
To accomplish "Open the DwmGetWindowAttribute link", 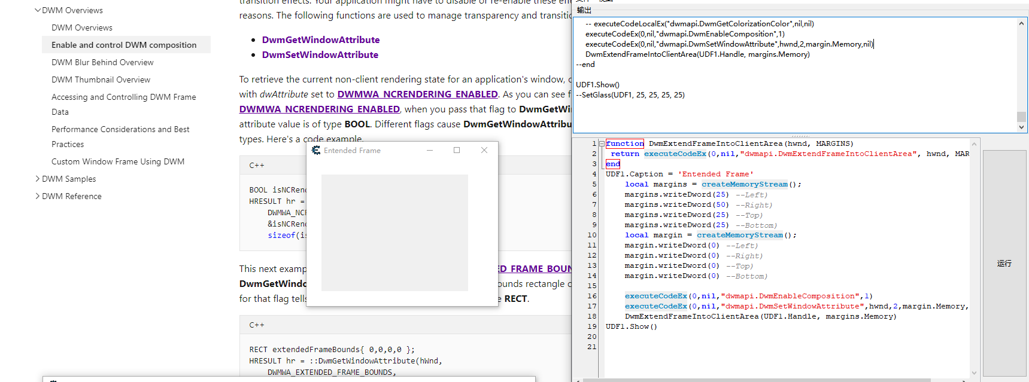I will click(321, 40).
